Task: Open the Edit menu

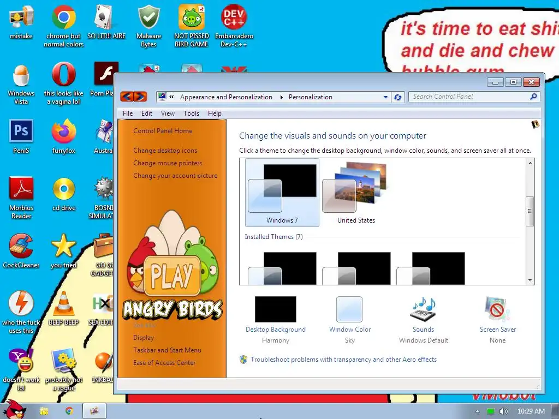Action: tap(146, 113)
